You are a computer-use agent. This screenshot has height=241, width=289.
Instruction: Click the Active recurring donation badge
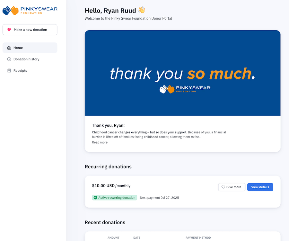click(114, 198)
